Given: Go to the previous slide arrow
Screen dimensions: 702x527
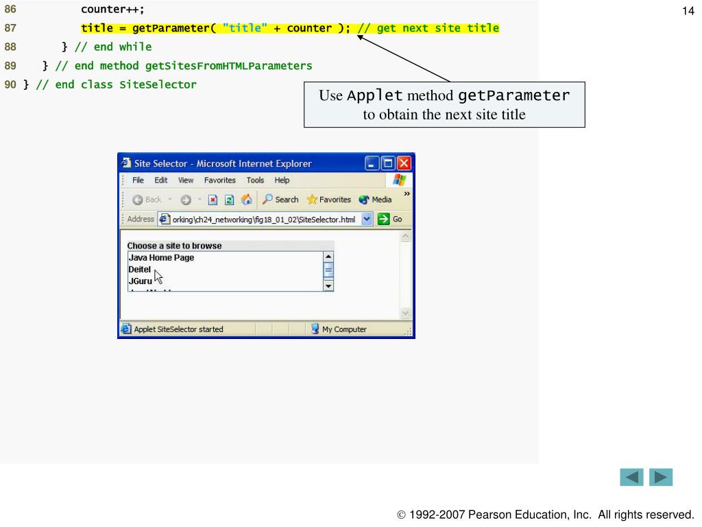Looking at the screenshot, I should click(x=631, y=477).
